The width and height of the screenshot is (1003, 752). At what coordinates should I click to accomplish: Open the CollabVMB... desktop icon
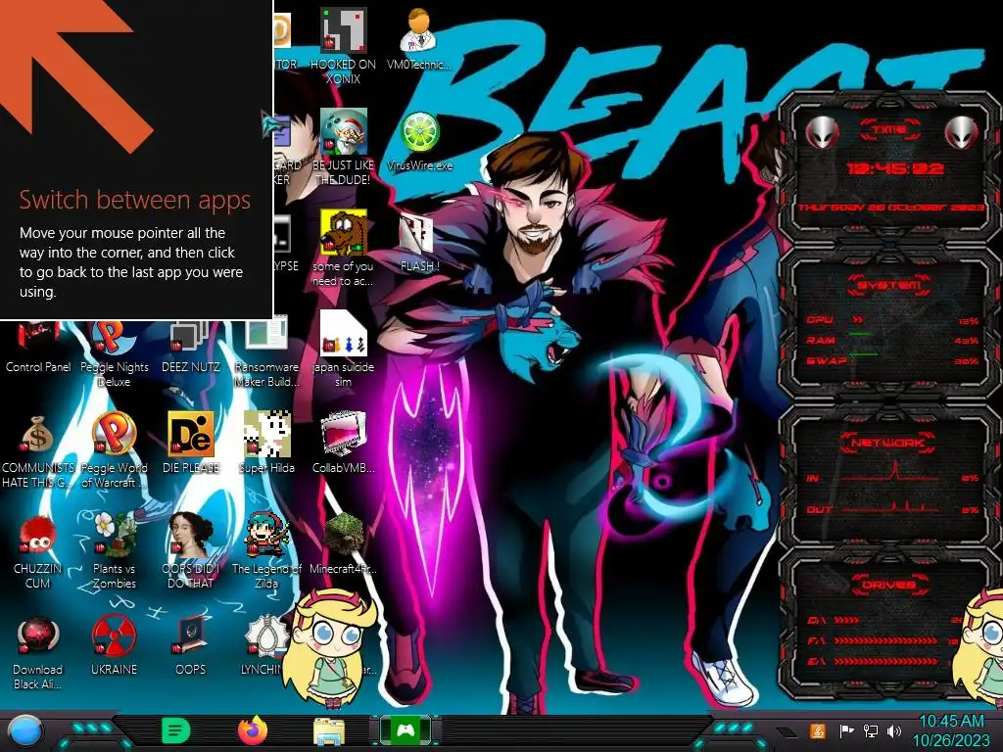pos(343,444)
